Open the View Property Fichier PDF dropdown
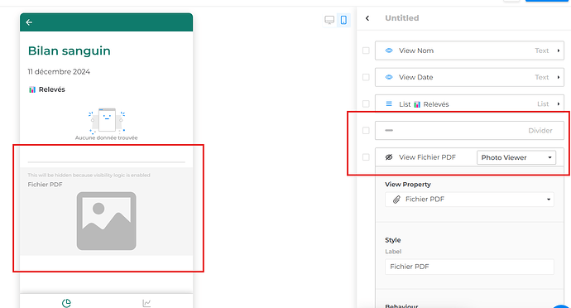Screen dimensions: 571x308 coord(469,200)
